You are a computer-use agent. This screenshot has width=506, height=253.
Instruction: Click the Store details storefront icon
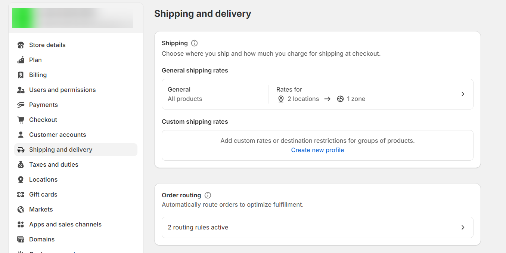pyautogui.click(x=21, y=45)
